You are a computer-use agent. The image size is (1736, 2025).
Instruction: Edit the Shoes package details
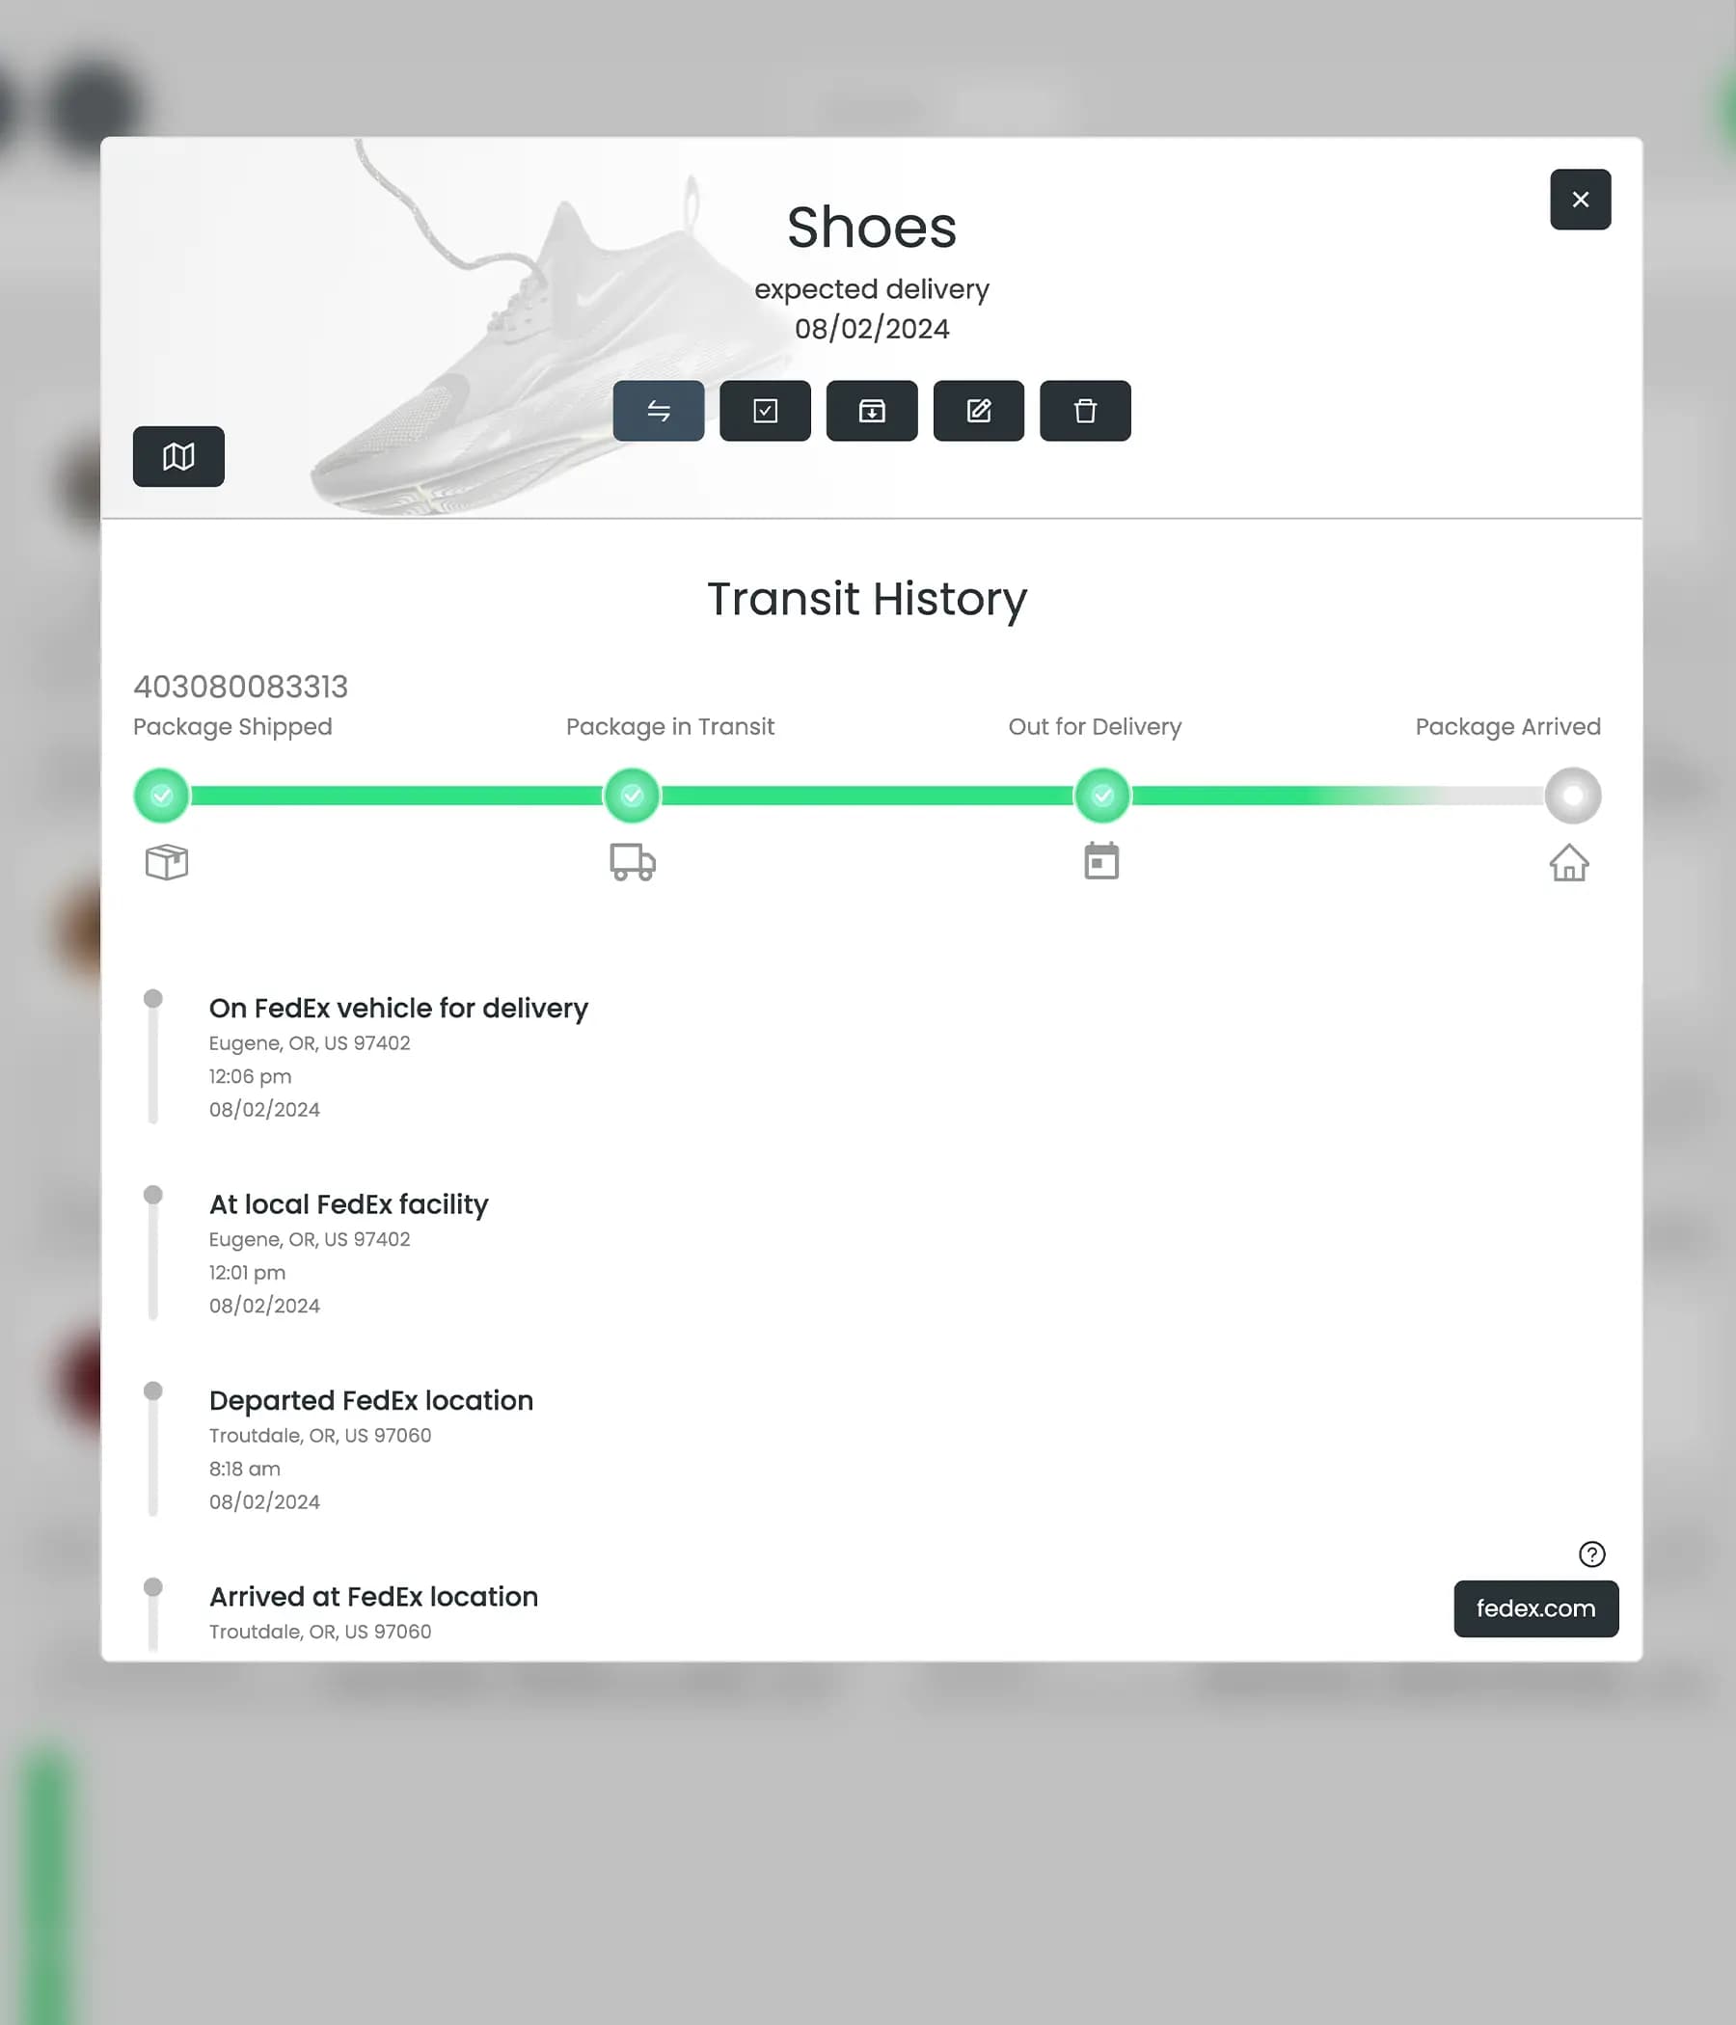[x=979, y=411]
